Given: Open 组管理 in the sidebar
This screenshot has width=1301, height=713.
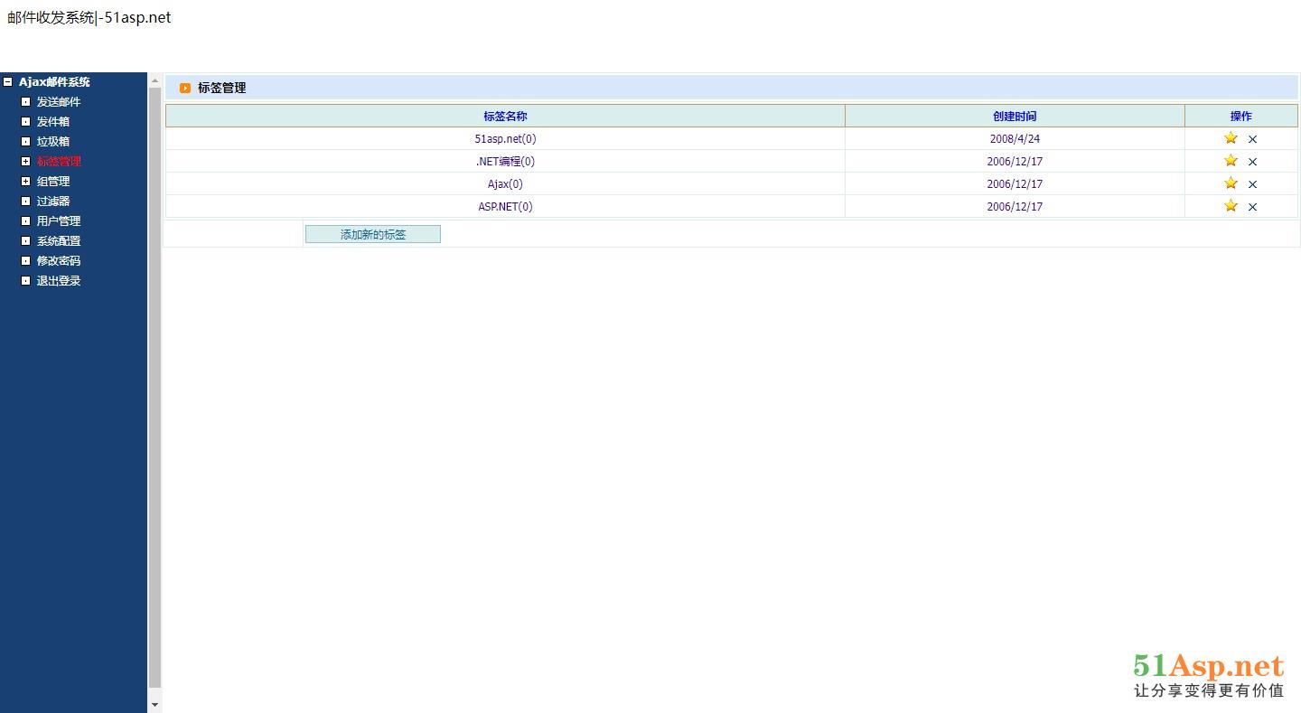Looking at the screenshot, I should [53, 182].
